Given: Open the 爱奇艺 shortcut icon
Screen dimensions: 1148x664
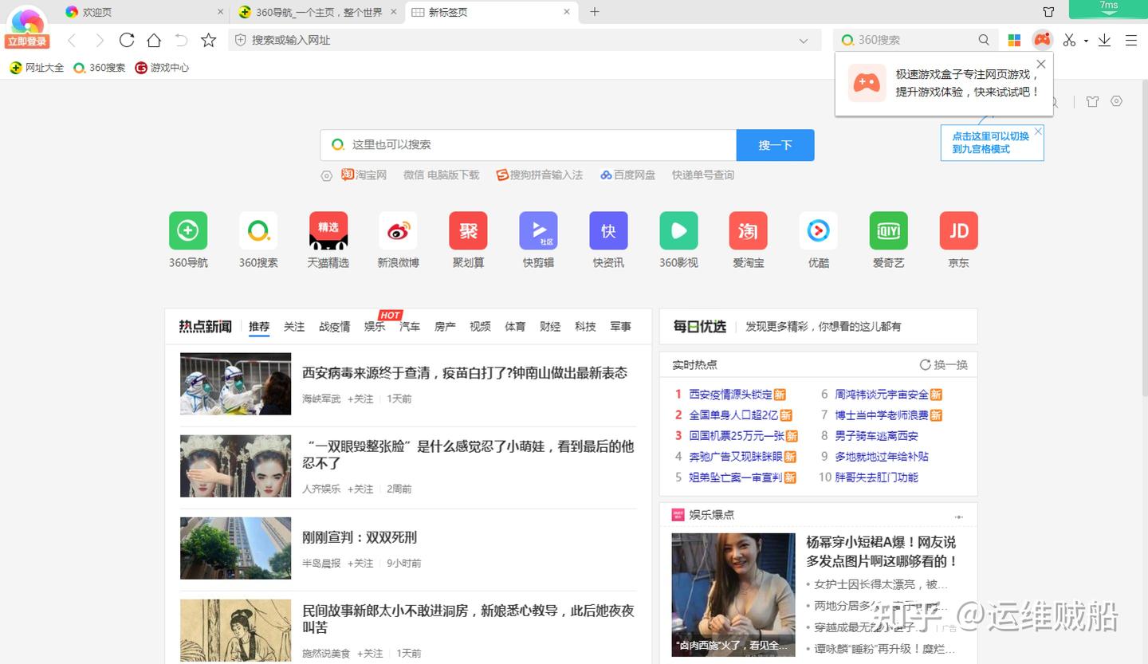Looking at the screenshot, I should [x=889, y=231].
